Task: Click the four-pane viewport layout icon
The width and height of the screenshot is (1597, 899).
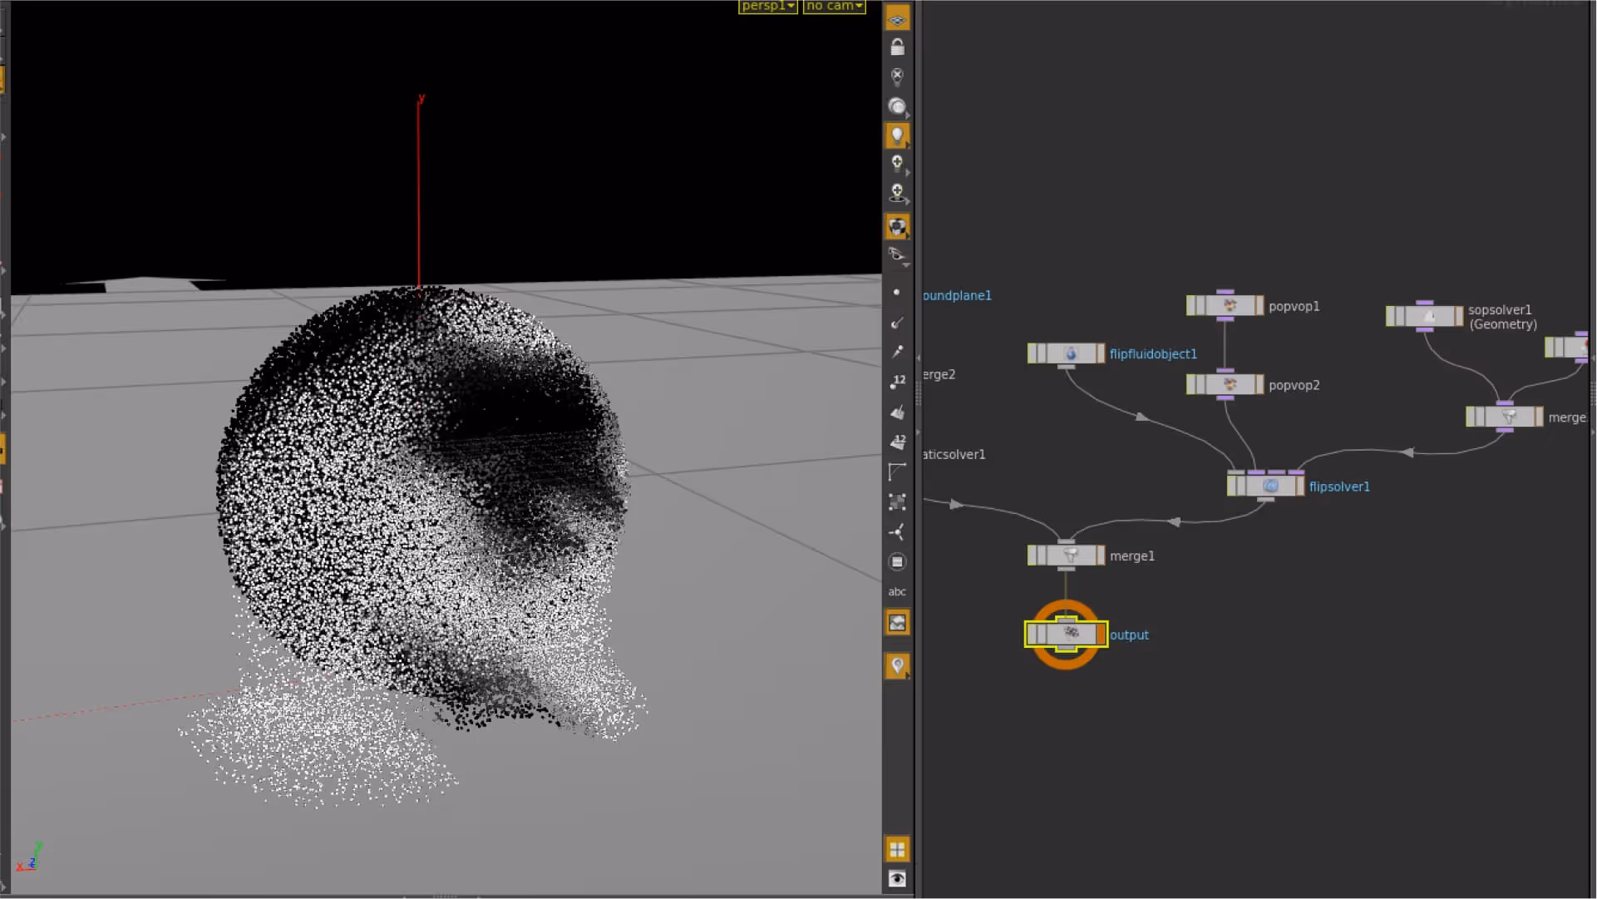Action: coord(897,849)
